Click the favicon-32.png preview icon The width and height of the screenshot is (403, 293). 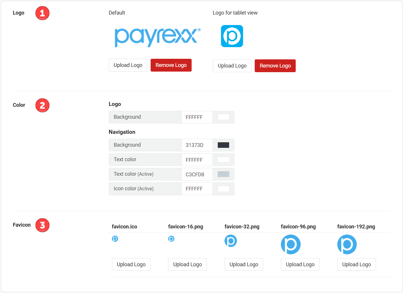pyautogui.click(x=231, y=241)
